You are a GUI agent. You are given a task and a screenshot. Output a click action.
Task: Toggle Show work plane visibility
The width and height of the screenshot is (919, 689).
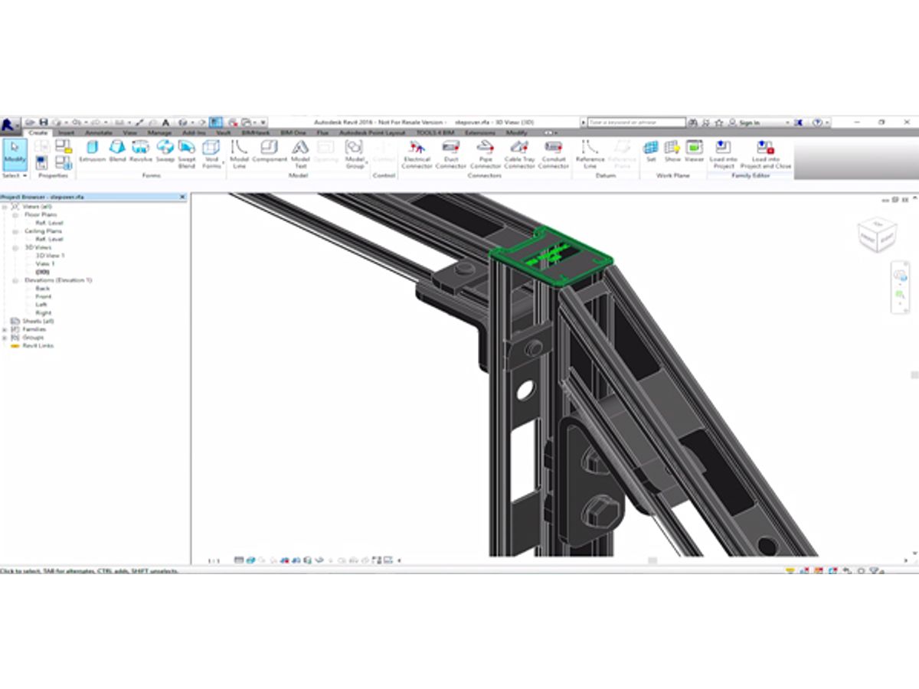tap(672, 150)
